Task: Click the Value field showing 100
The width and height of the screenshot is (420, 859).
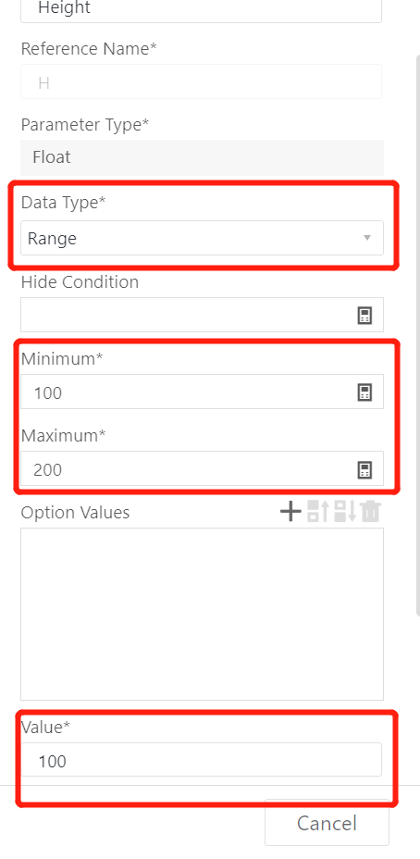Action: (x=201, y=760)
